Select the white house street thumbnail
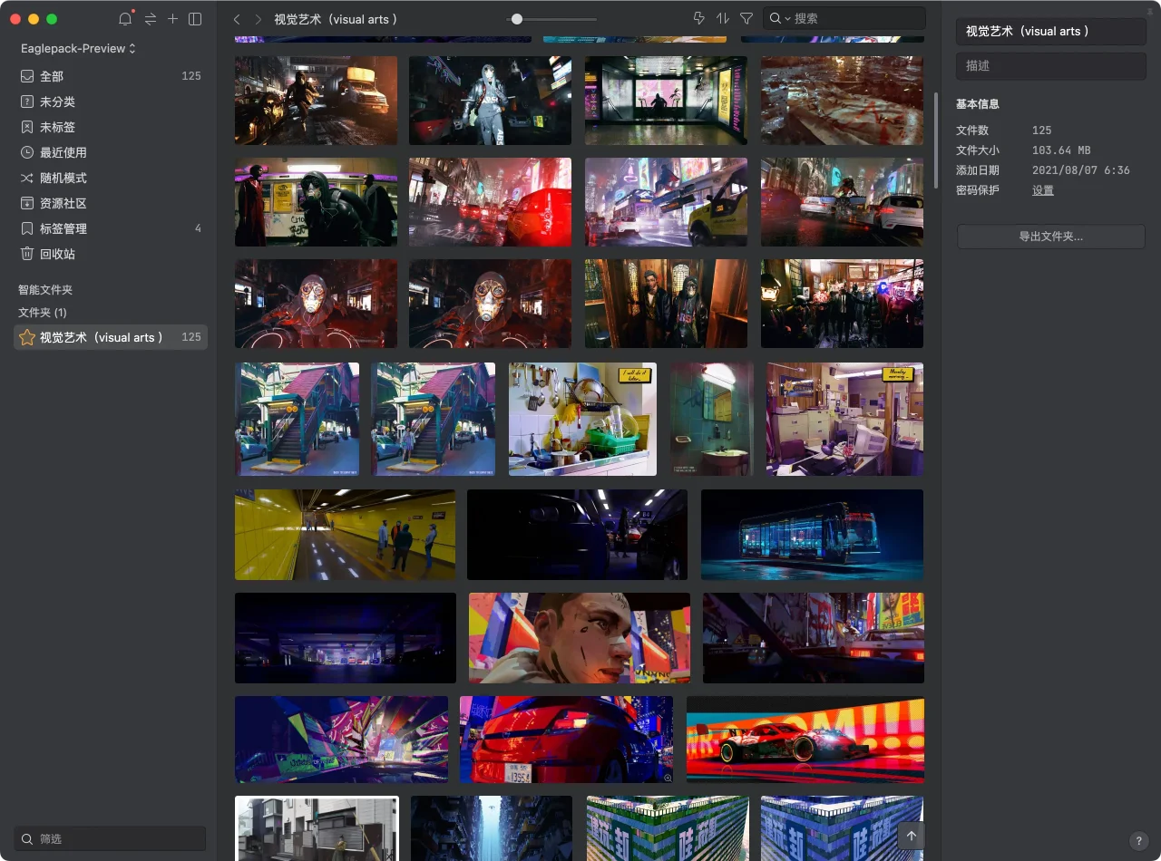Screen dimensions: 1161x861 click(x=317, y=828)
